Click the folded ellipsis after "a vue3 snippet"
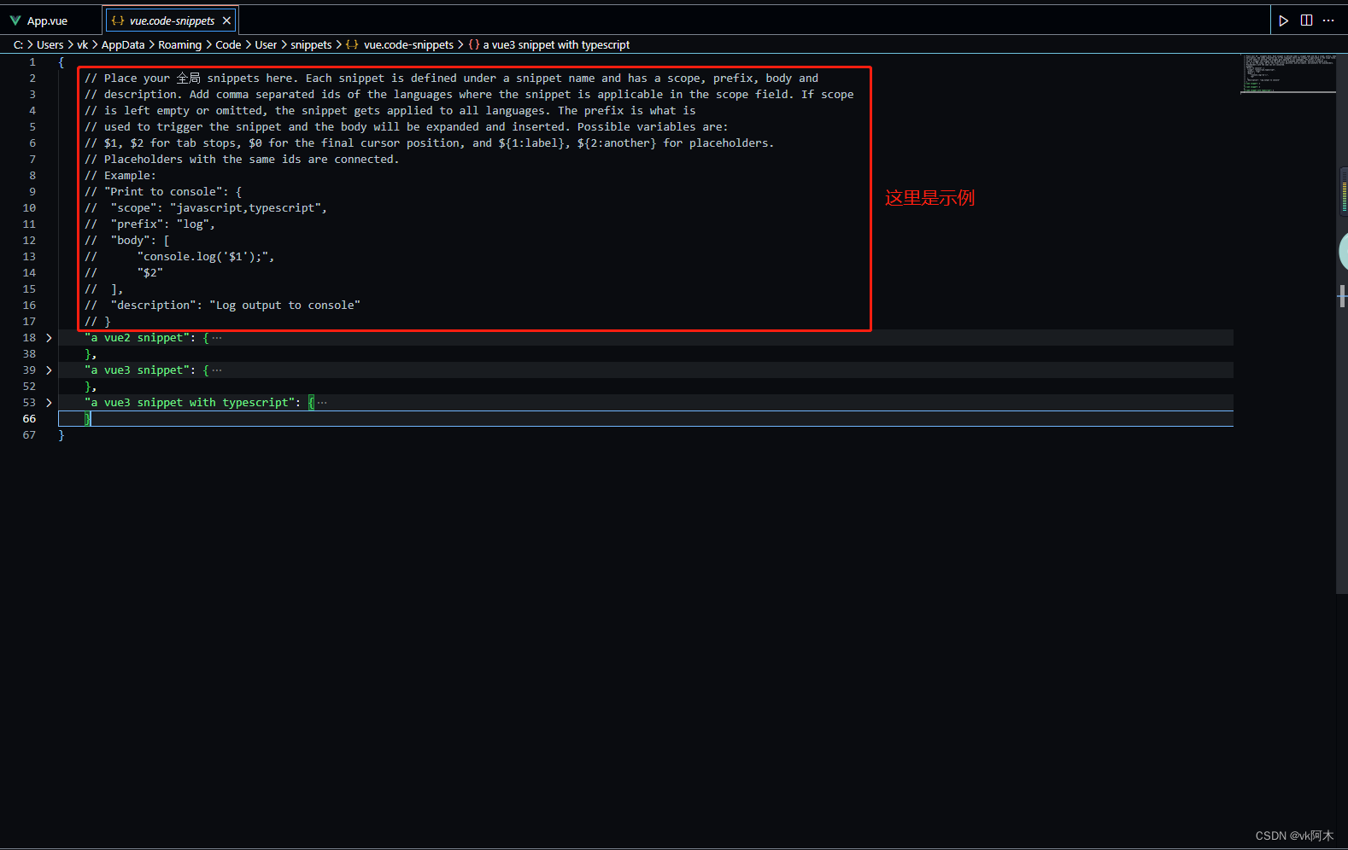The image size is (1348, 850). pos(217,370)
